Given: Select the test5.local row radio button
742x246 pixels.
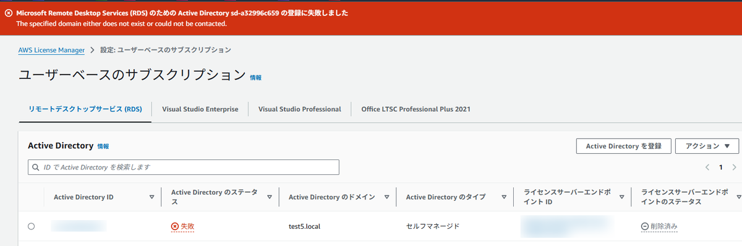Looking at the screenshot, I should 32,226.
